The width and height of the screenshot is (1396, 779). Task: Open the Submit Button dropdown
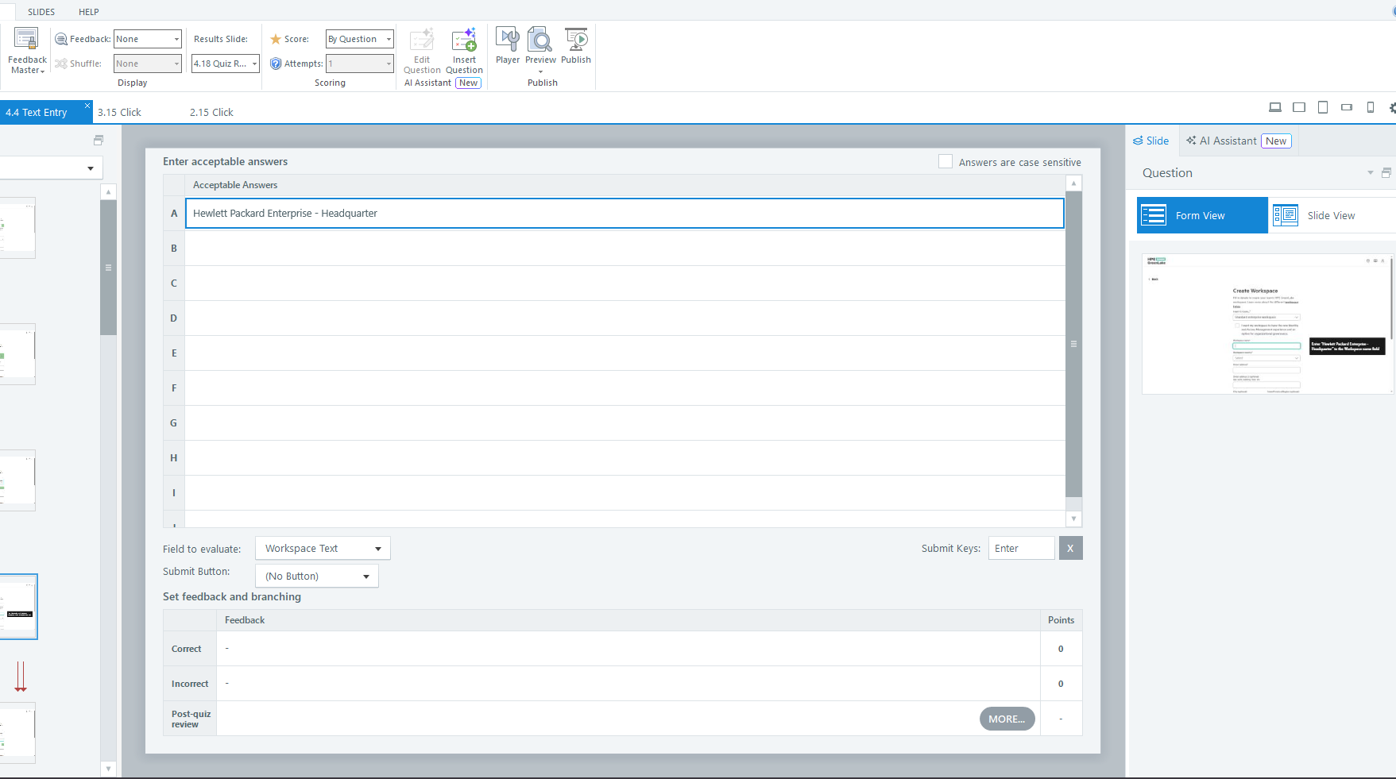(x=317, y=576)
